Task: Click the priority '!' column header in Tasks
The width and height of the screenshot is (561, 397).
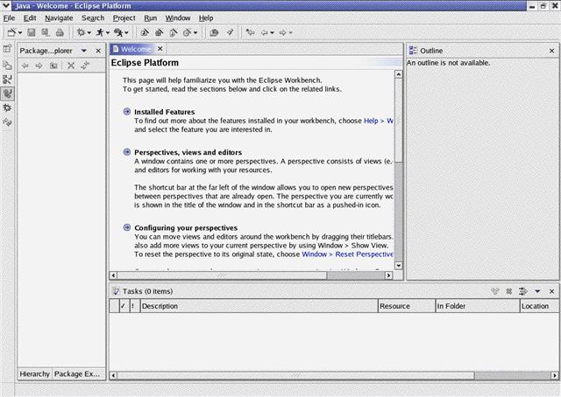Action: pyautogui.click(x=132, y=306)
